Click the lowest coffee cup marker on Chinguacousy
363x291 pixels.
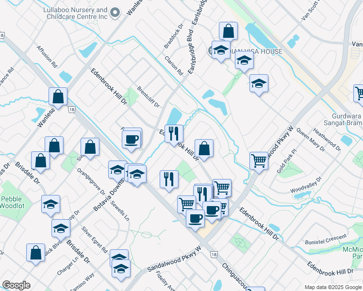pyautogui.click(x=196, y=218)
